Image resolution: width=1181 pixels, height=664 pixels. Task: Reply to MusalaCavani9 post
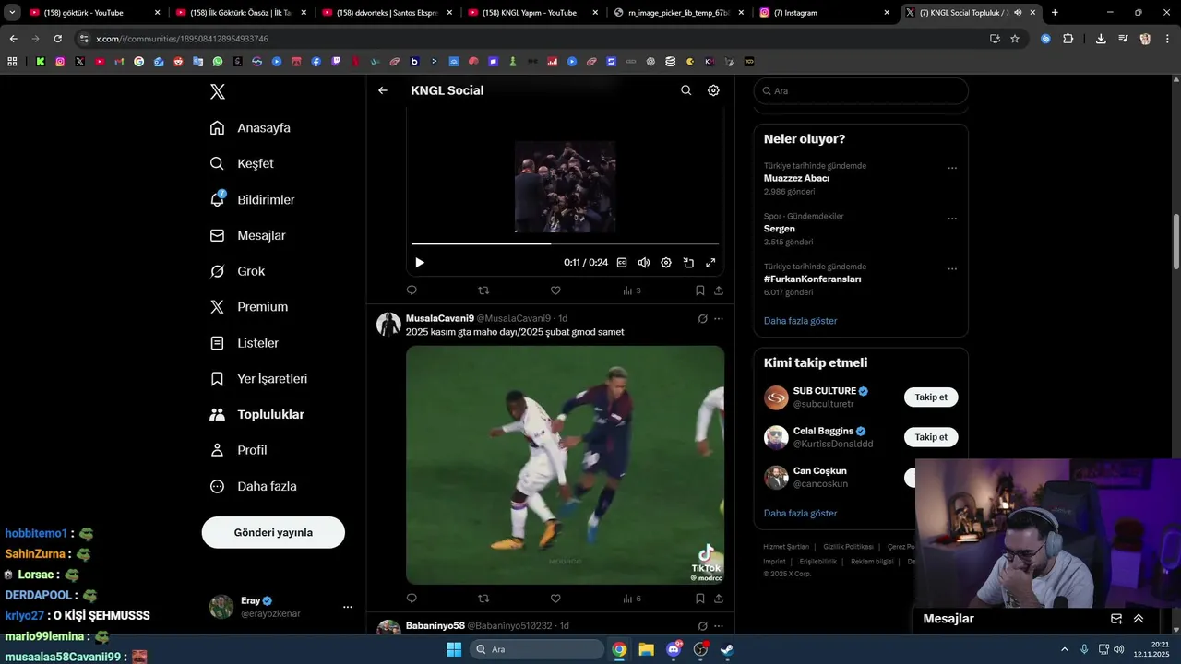point(412,599)
